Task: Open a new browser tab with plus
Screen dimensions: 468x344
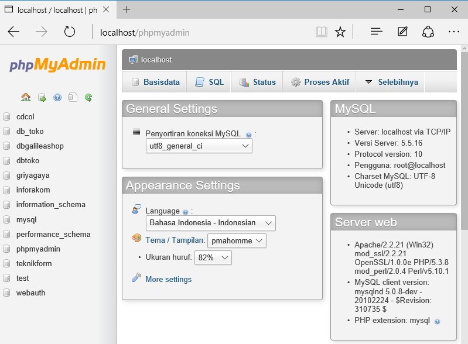Action: tap(127, 9)
